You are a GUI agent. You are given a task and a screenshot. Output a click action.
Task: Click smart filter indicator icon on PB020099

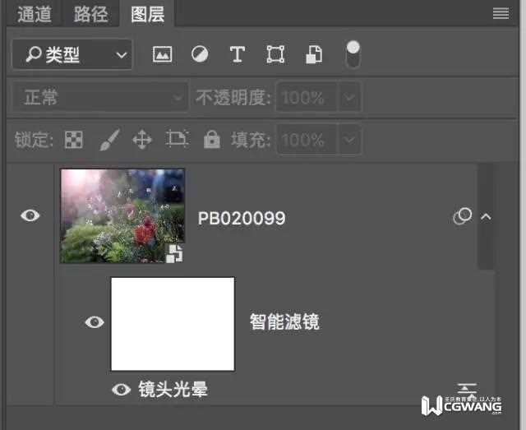click(462, 216)
